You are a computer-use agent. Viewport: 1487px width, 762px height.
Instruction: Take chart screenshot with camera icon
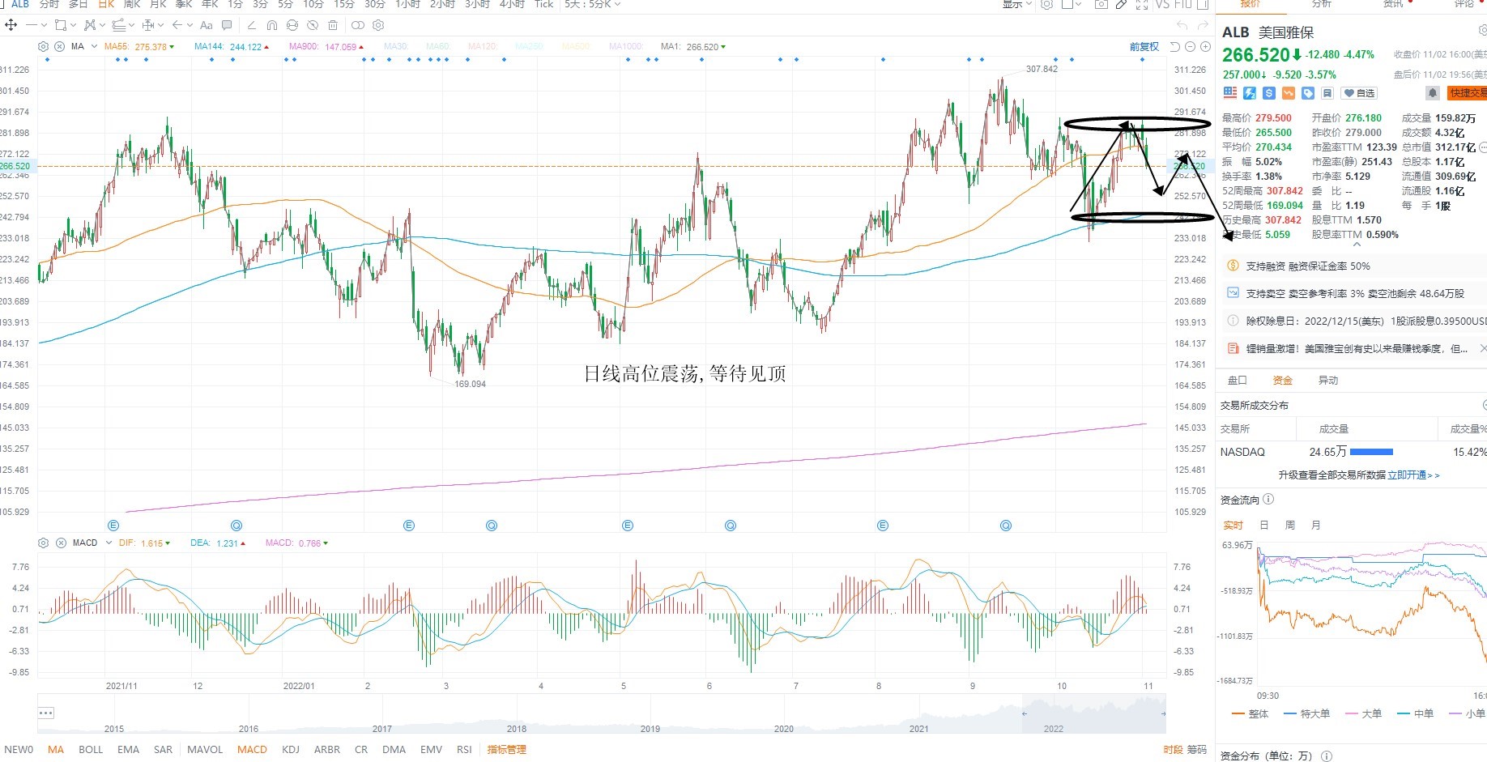(x=1101, y=4)
